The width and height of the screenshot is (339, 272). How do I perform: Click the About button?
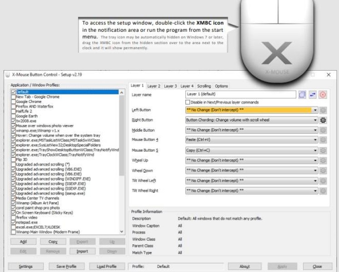(x=245, y=267)
